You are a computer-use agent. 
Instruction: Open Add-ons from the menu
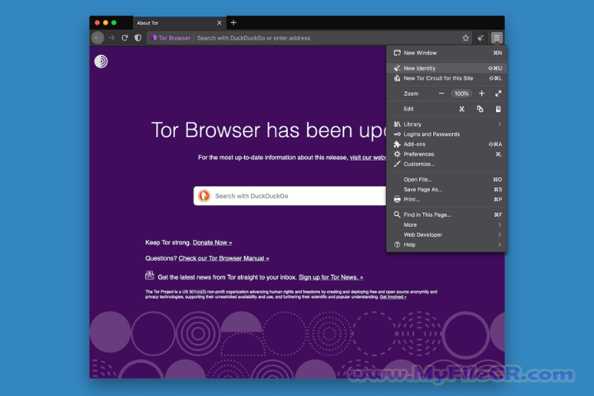(x=446, y=144)
